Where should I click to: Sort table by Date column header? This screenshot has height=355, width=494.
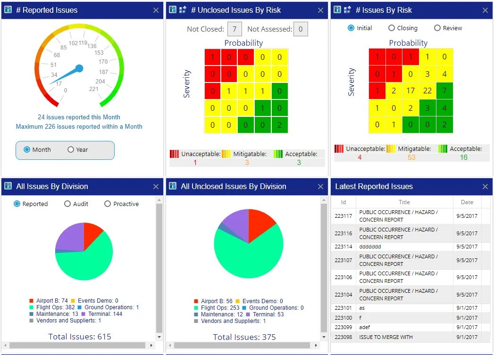(467, 202)
